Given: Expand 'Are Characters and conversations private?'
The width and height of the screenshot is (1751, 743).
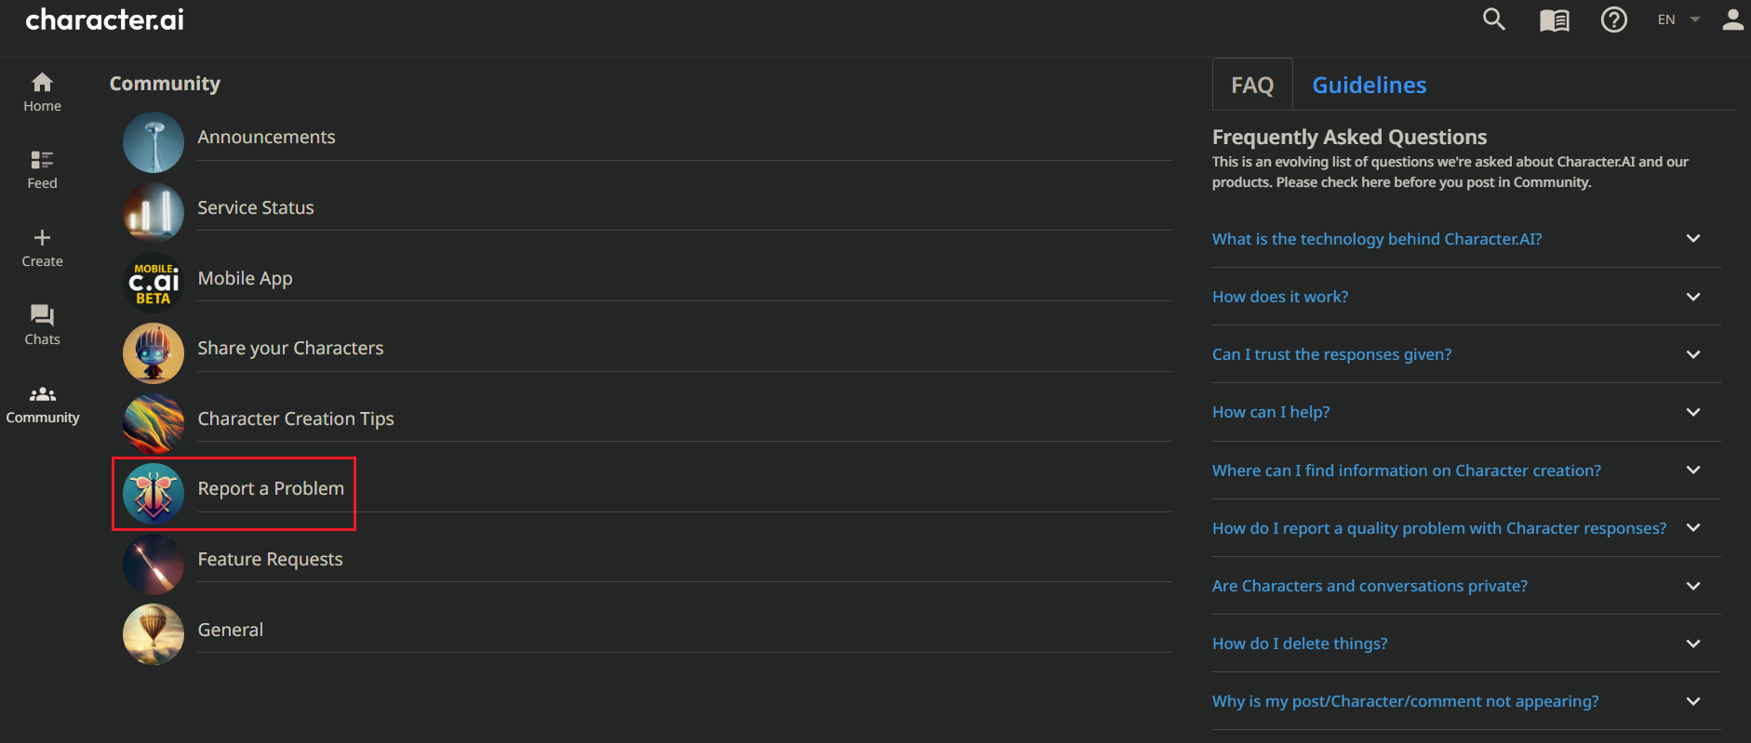Looking at the screenshot, I should click(x=1370, y=586).
